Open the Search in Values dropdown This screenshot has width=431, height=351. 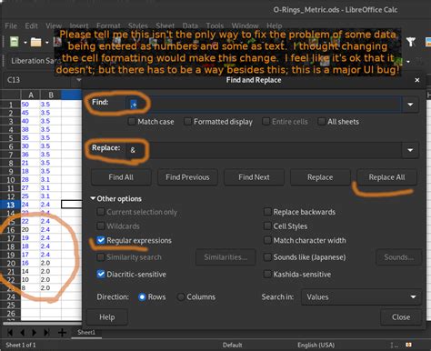[361, 296]
